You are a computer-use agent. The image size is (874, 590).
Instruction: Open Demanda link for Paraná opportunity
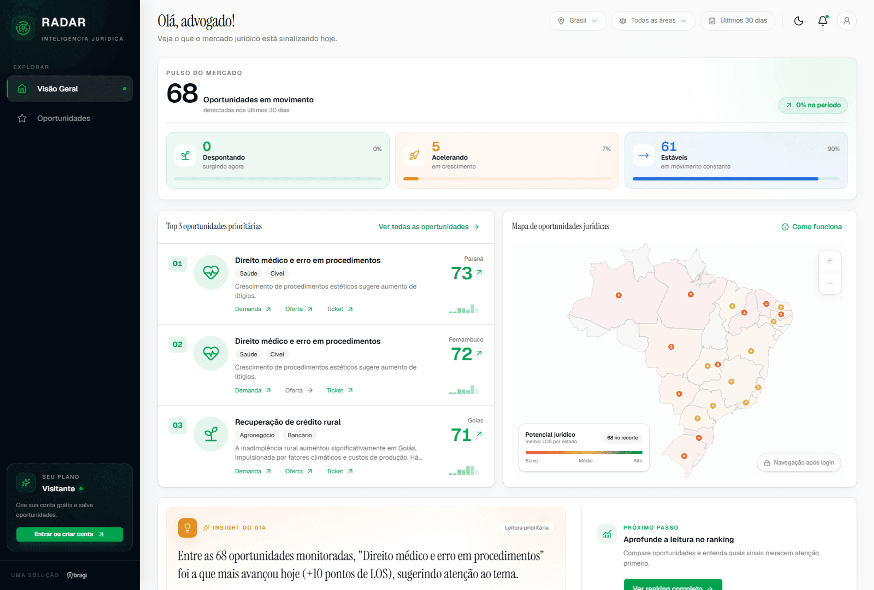click(253, 309)
